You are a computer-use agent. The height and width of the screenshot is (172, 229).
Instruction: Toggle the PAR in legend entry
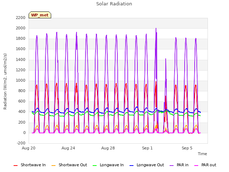pyautogui.click(x=179, y=165)
